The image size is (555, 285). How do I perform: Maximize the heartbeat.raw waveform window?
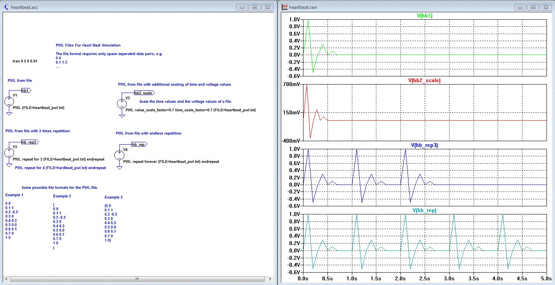point(533,7)
